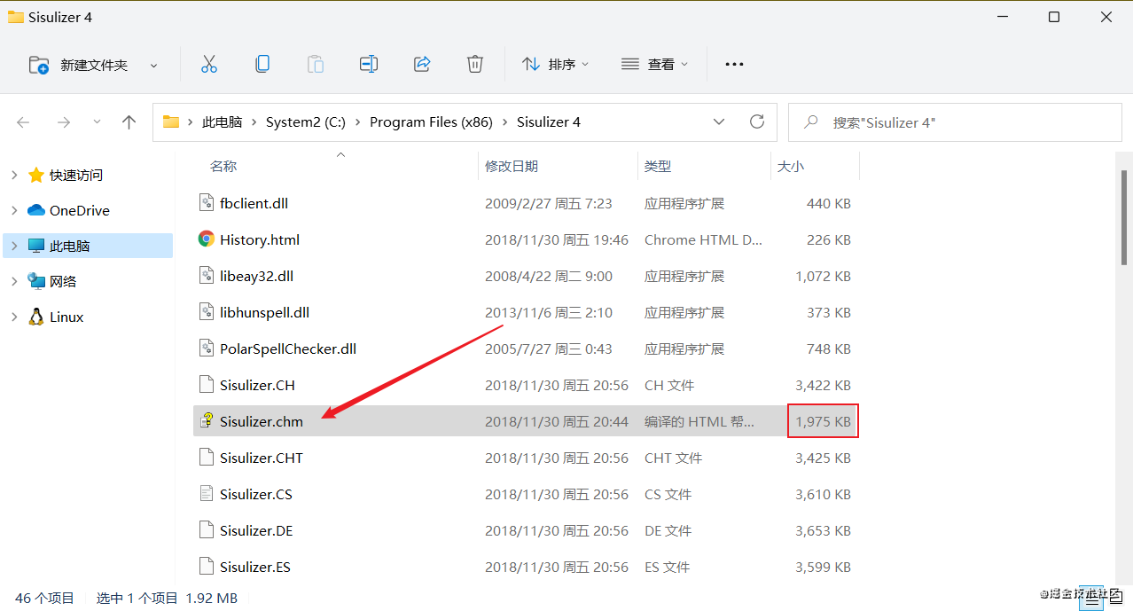The height and width of the screenshot is (611, 1133).
Task: Click the 编译的 HTML 帮... type cell
Action: point(699,422)
